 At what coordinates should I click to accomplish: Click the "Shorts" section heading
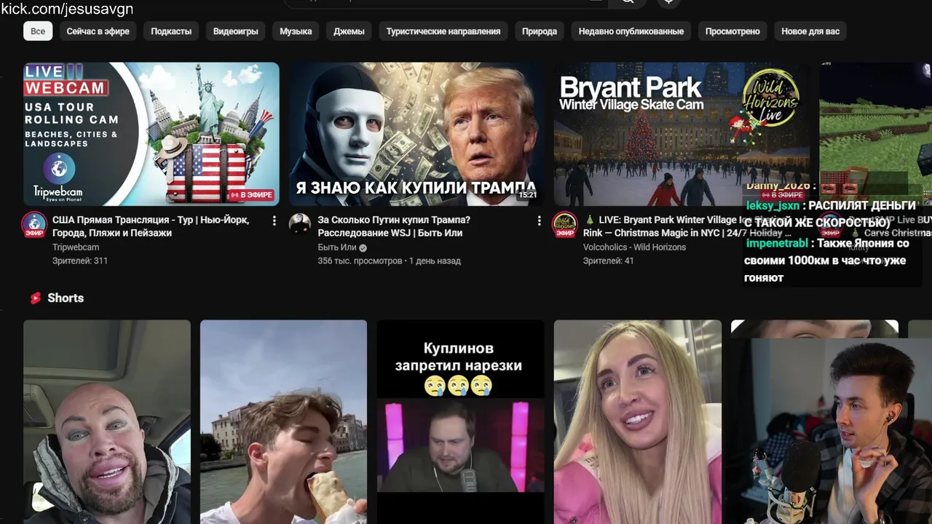point(66,298)
